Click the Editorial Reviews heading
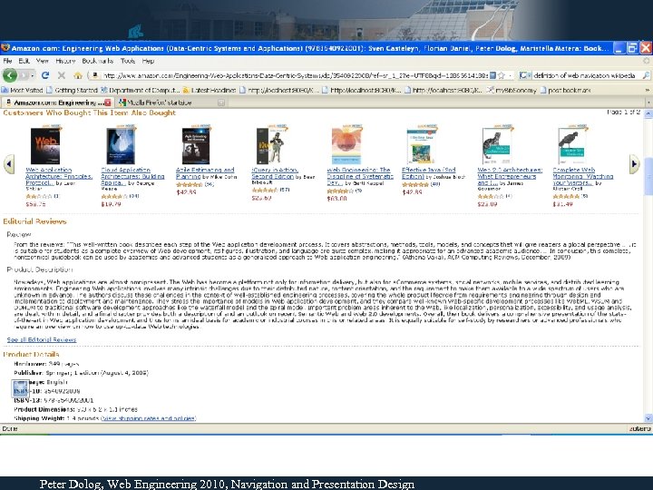The image size is (653, 490). [35, 221]
